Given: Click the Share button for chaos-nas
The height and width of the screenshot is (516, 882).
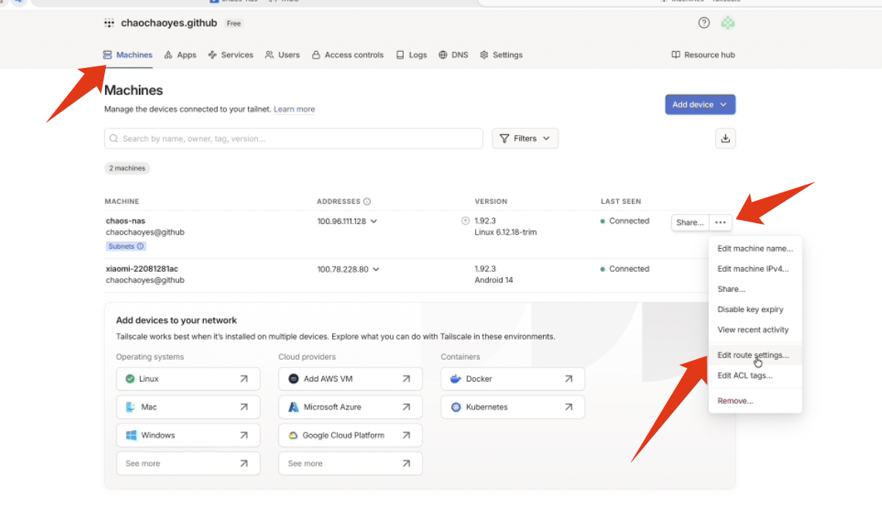Looking at the screenshot, I should pyautogui.click(x=690, y=222).
